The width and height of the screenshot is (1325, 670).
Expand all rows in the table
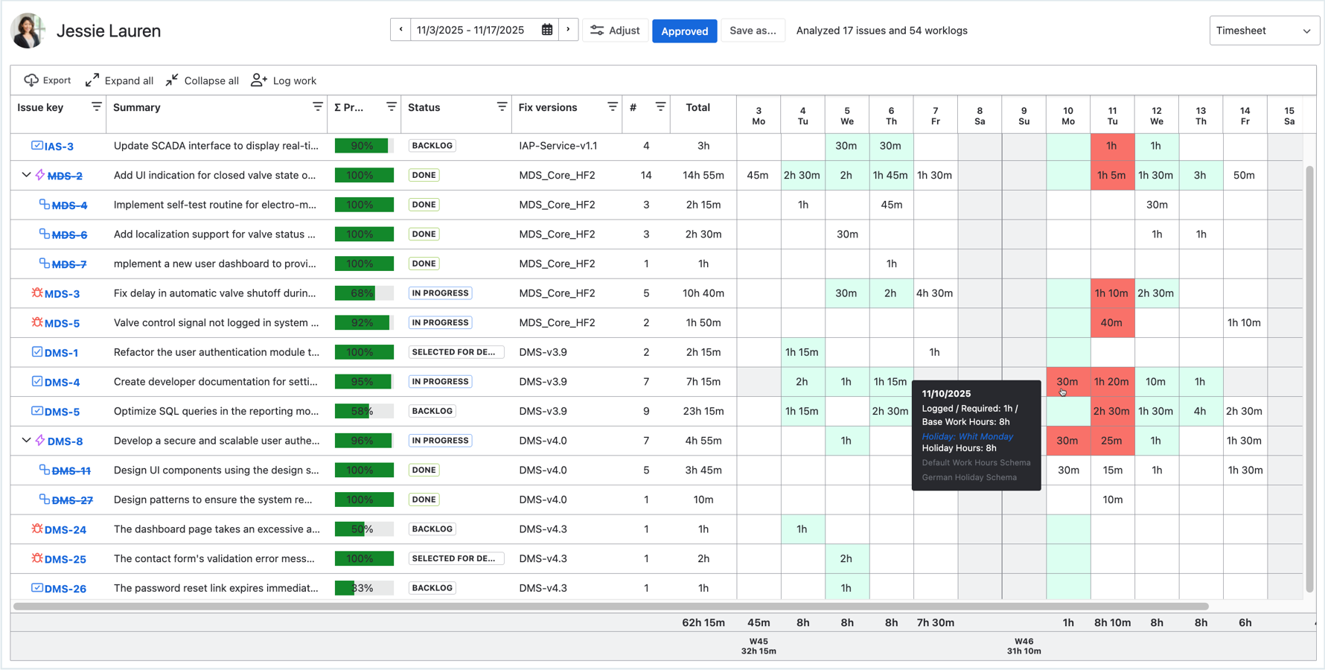point(119,80)
